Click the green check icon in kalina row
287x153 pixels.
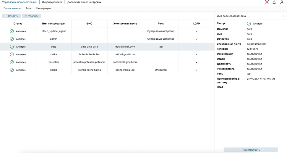point(12,70)
